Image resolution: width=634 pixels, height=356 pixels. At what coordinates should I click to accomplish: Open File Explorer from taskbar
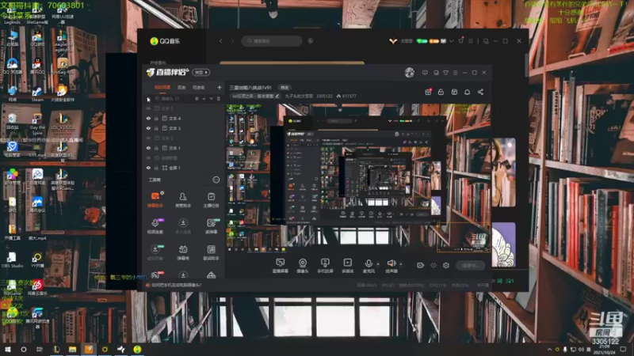72,349
